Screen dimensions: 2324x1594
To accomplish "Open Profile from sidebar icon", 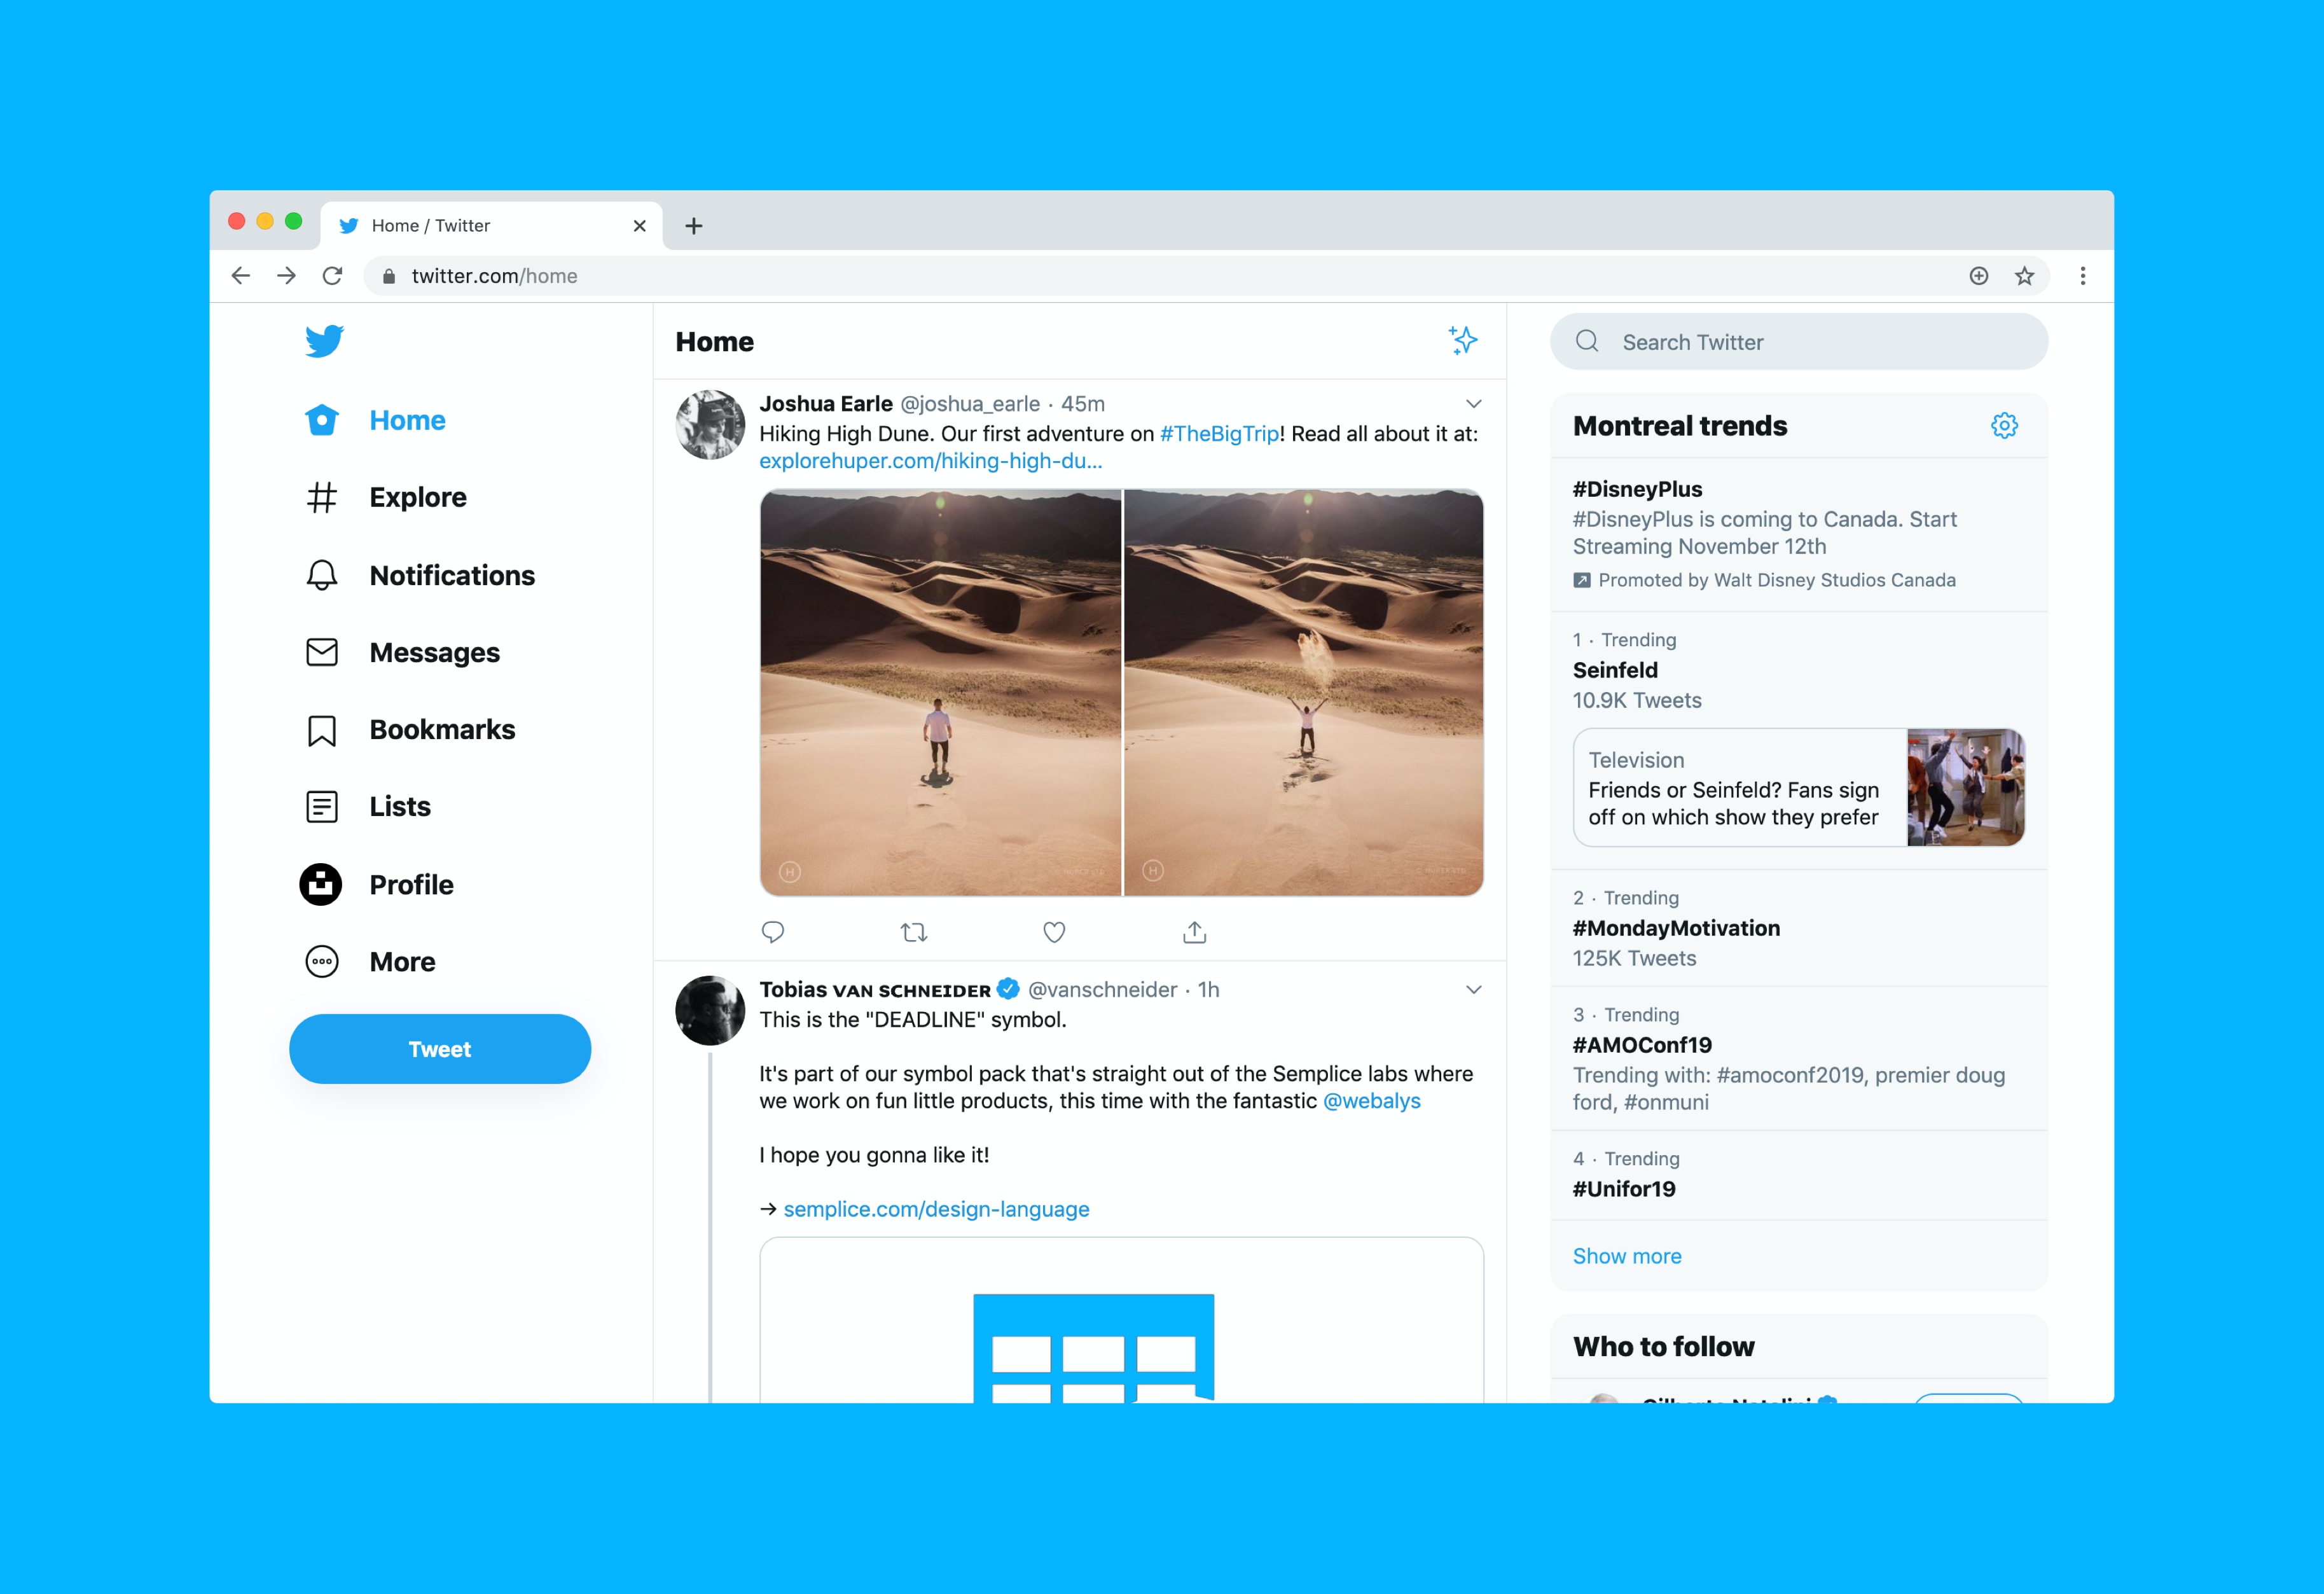I will coord(320,884).
